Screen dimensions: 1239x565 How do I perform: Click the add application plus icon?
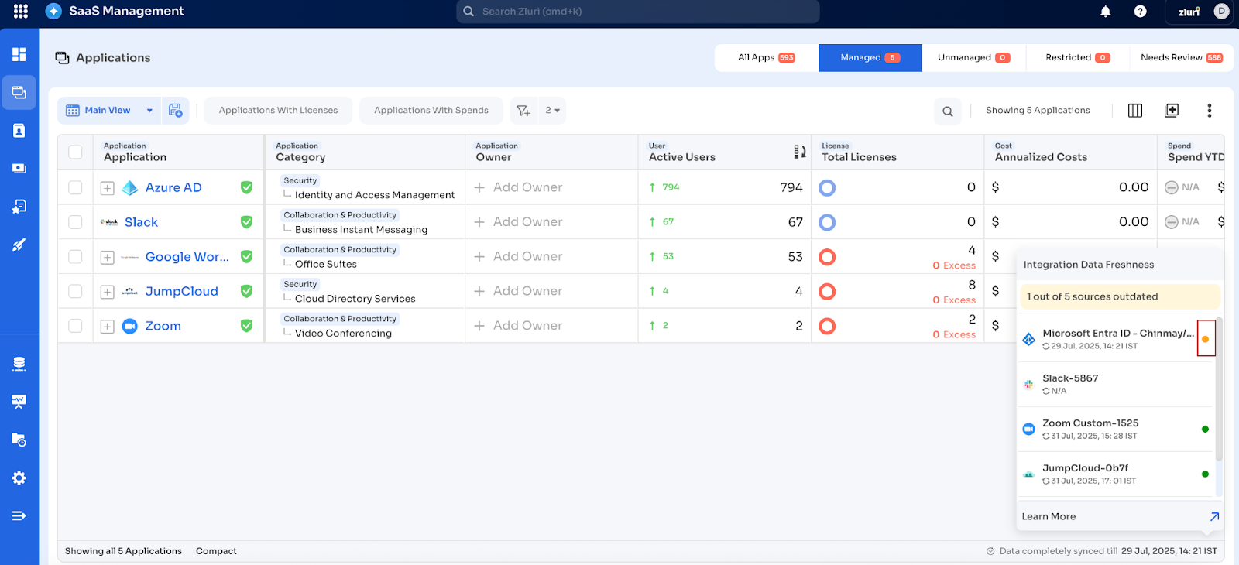tap(1172, 111)
